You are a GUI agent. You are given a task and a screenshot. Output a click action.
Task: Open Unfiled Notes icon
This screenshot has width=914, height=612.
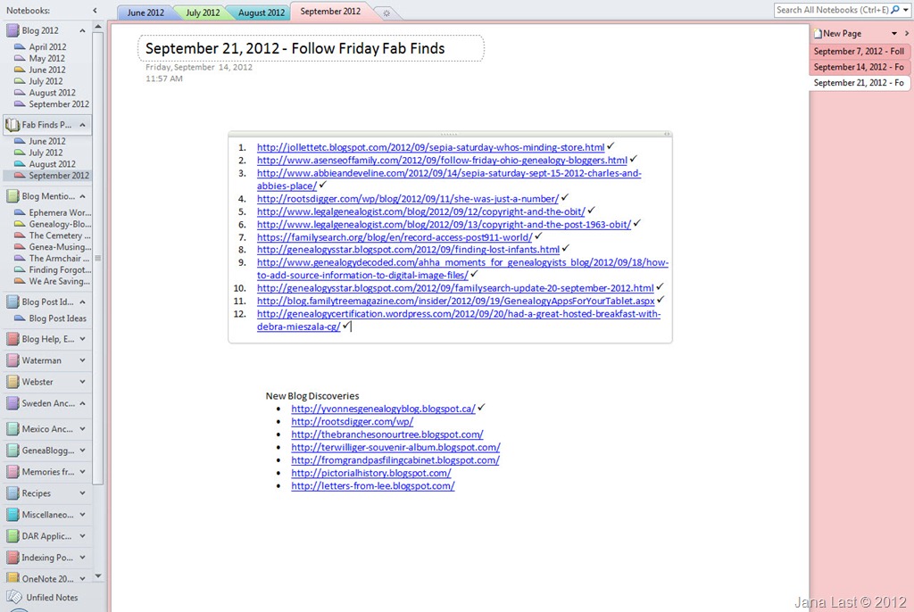pyautogui.click(x=14, y=598)
